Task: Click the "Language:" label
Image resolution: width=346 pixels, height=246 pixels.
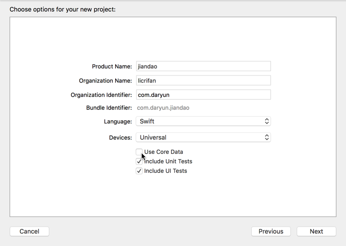Action: coord(118,122)
